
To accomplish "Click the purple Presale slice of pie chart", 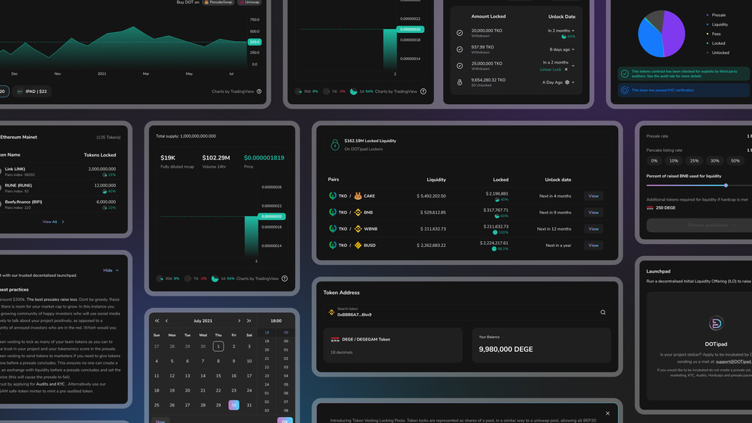I will coord(675,34).
